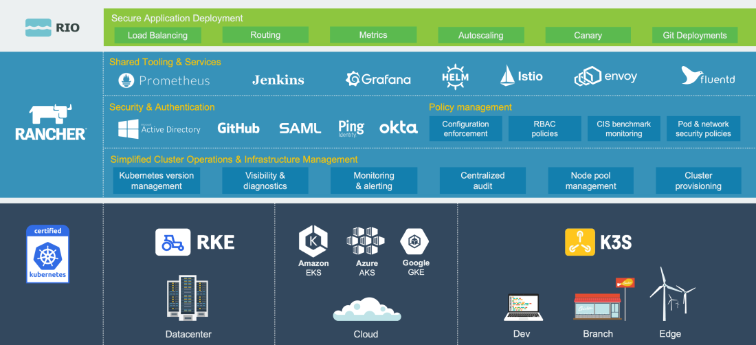756x345 pixels.
Task: Click the Datacenter label
Action: click(x=188, y=334)
